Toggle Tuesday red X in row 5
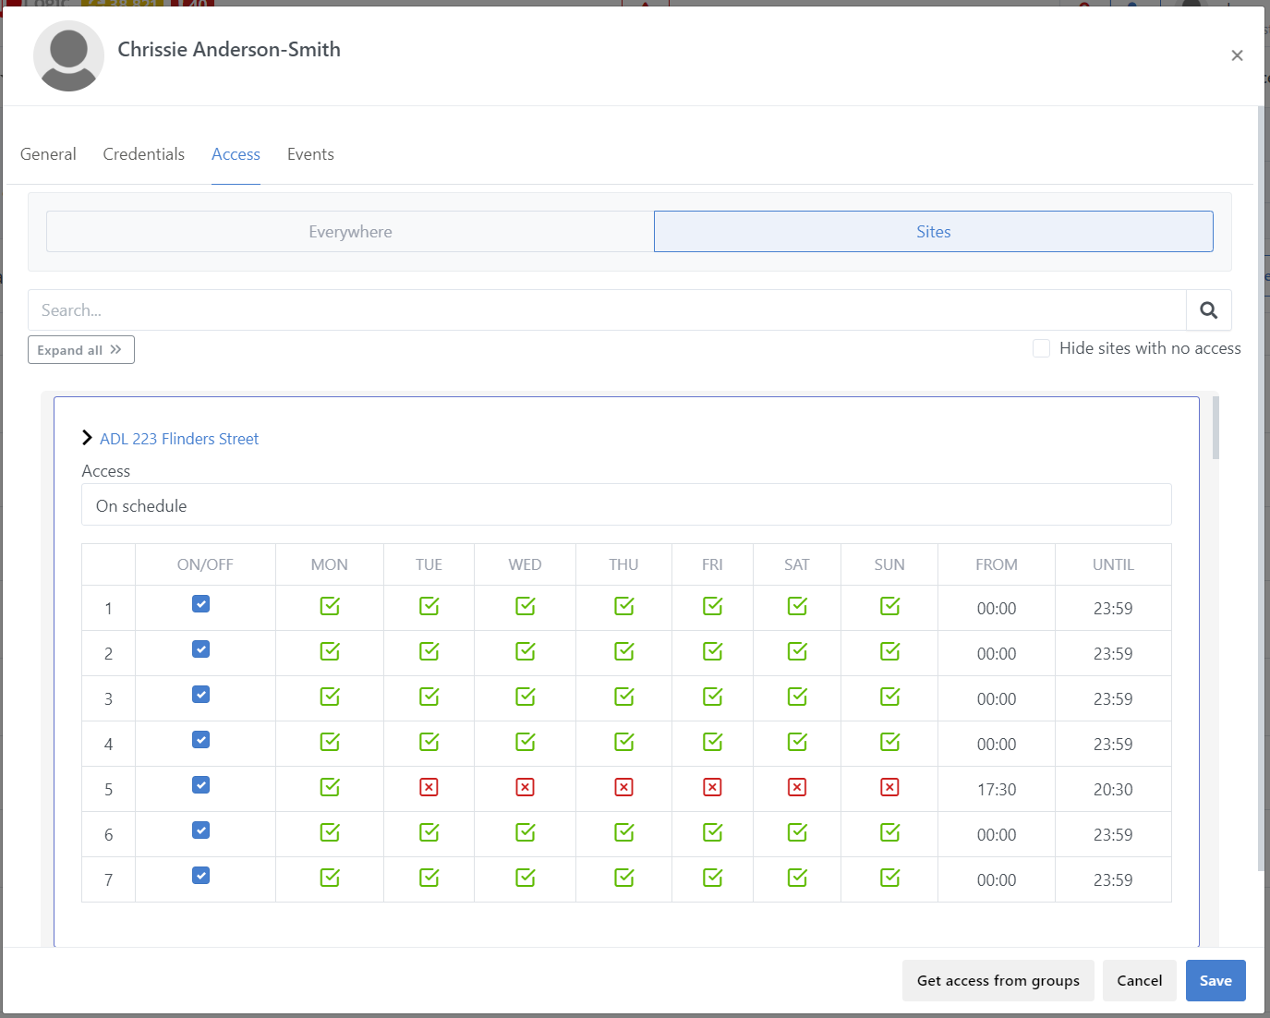This screenshot has height=1018, width=1270. [x=429, y=787]
